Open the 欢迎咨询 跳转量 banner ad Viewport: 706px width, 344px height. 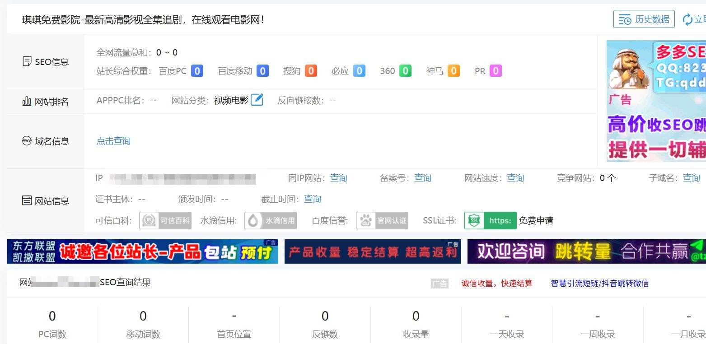pyautogui.click(x=586, y=251)
